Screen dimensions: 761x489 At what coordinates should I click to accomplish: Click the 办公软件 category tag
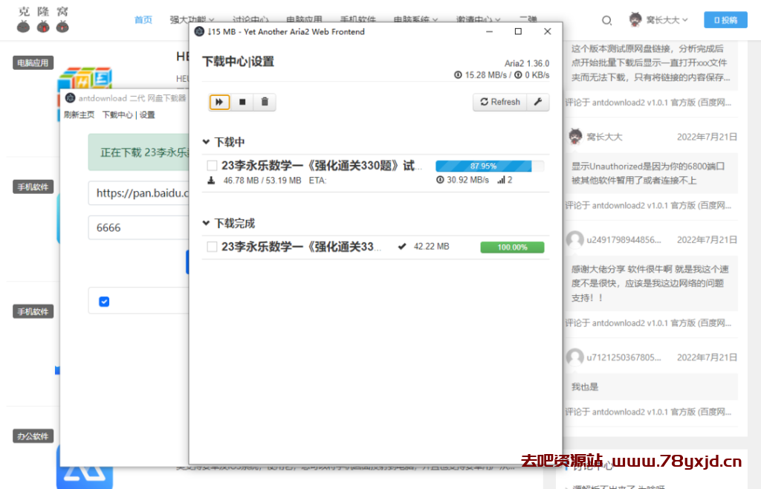pos(33,436)
